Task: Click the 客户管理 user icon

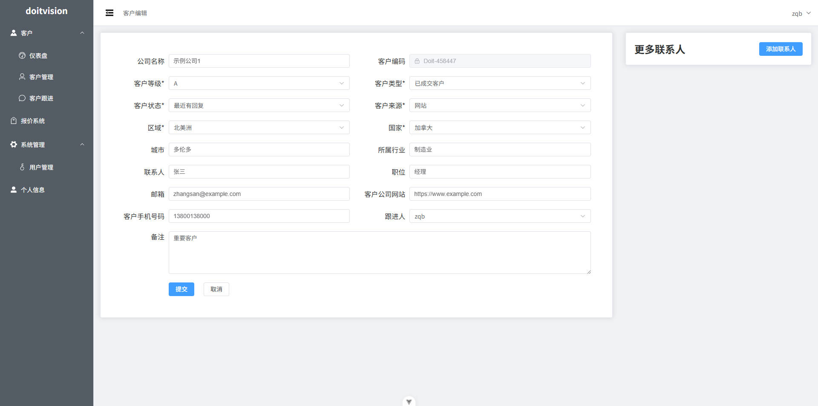Action: coord(22,77)
